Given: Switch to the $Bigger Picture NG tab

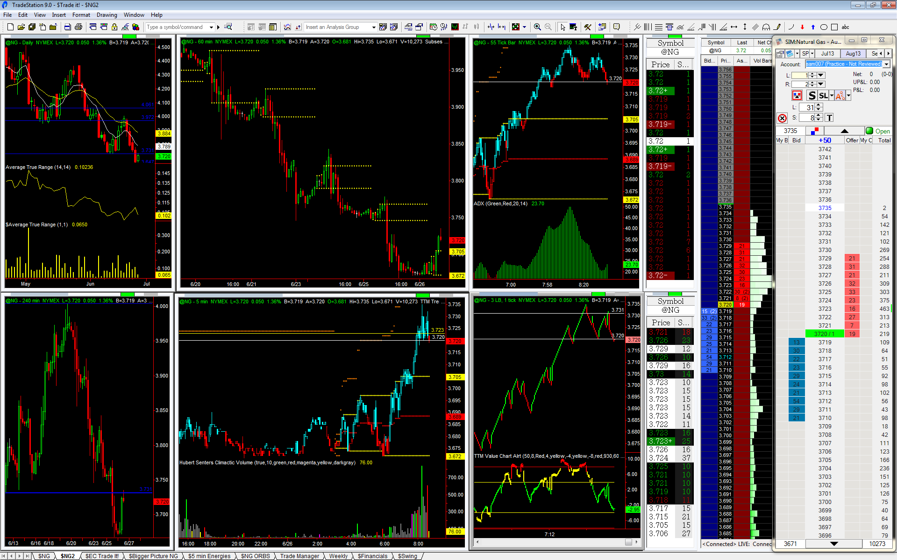Looking at the screenshot, I should click(153, 556).
